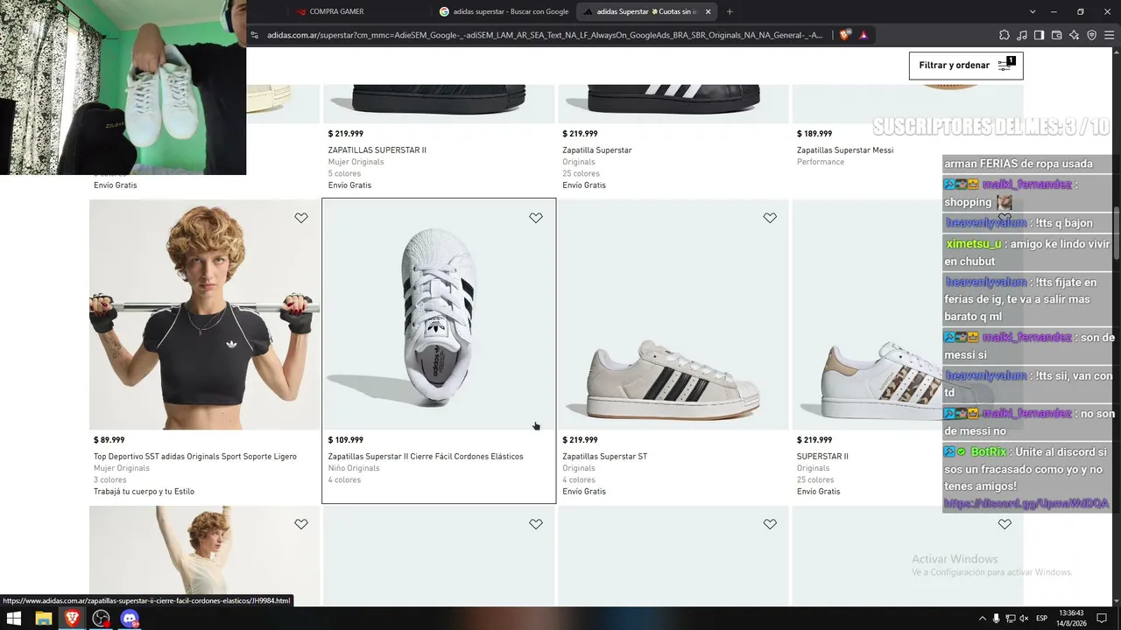Open the browser extensions puzzle icon
Viewport: 1121px width, 630px height.
coord(1005,35)
